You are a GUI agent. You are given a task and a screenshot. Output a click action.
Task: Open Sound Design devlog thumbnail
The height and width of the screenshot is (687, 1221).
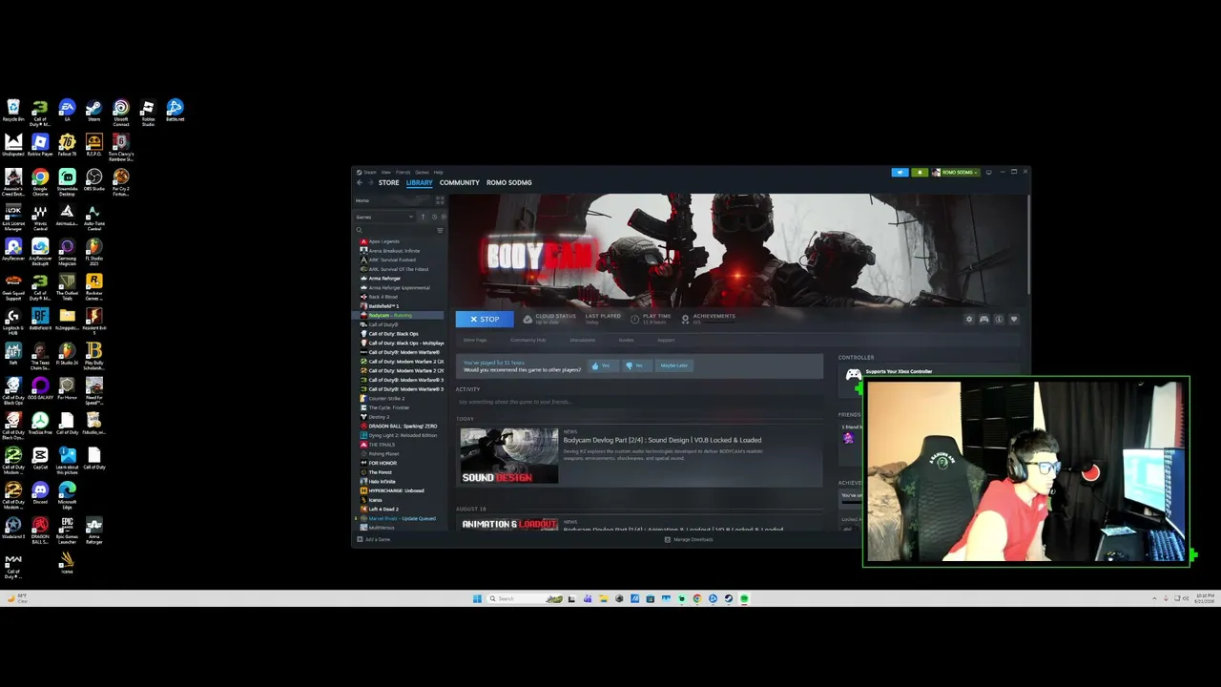tap(509, 456)
